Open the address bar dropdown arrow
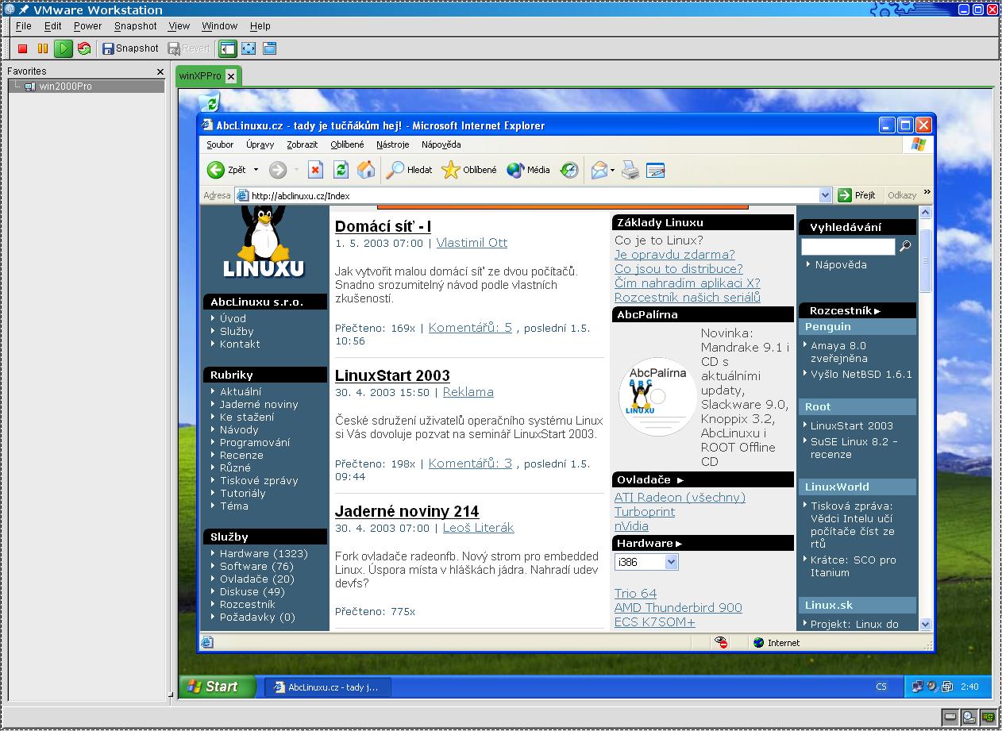 (825, 195)
